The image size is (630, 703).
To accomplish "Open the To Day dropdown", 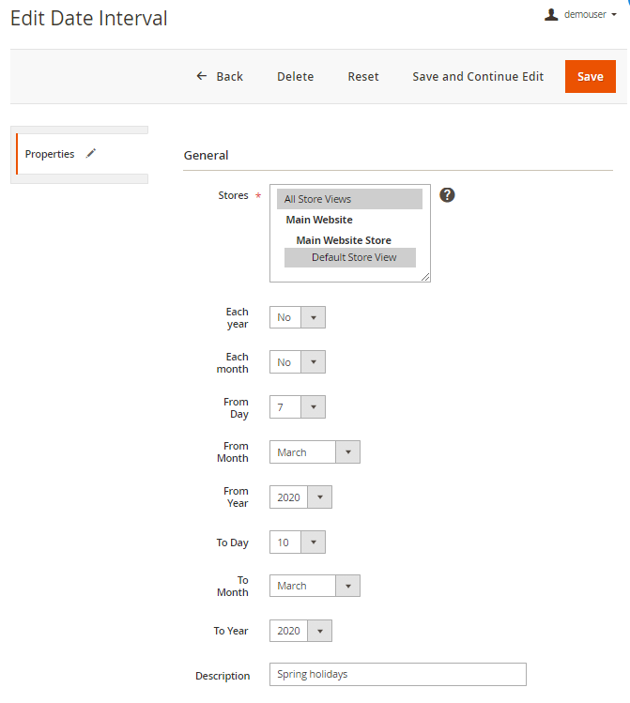I will [298, 543].
